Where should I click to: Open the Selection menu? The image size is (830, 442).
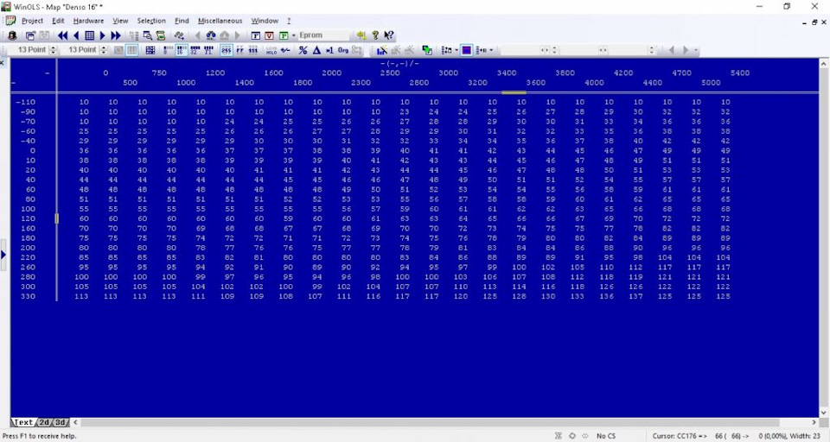click(151, 21)
